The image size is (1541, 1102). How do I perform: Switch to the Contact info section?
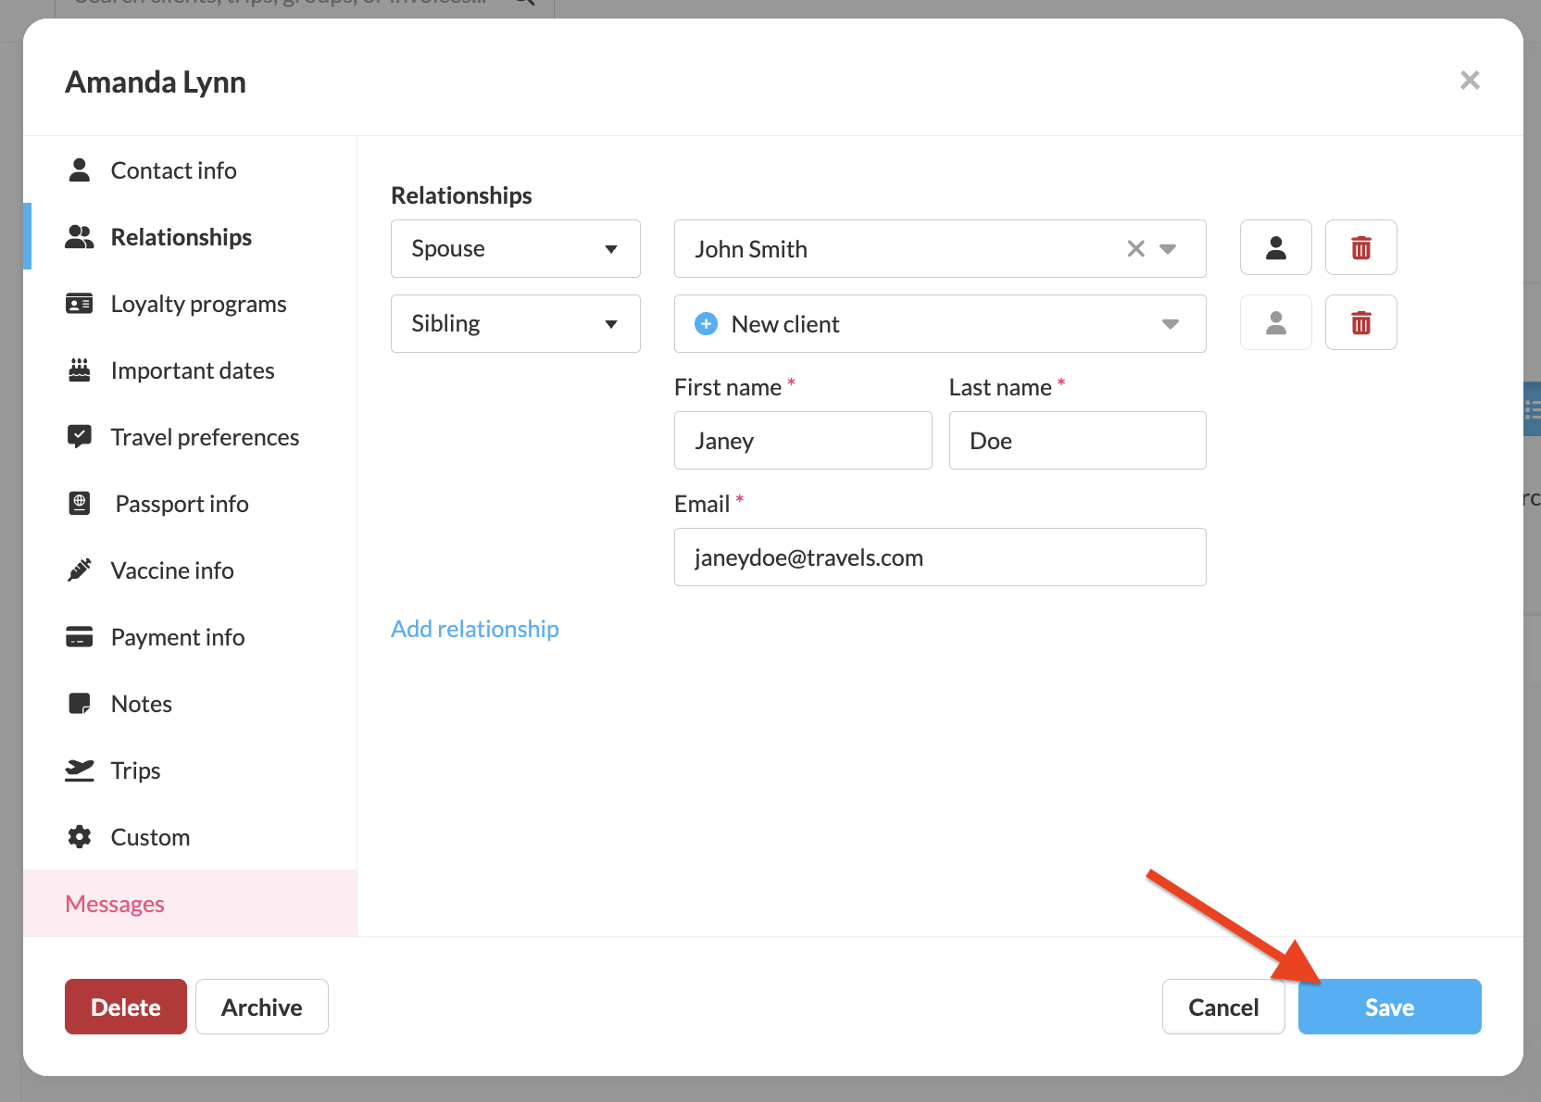[173, 170]
